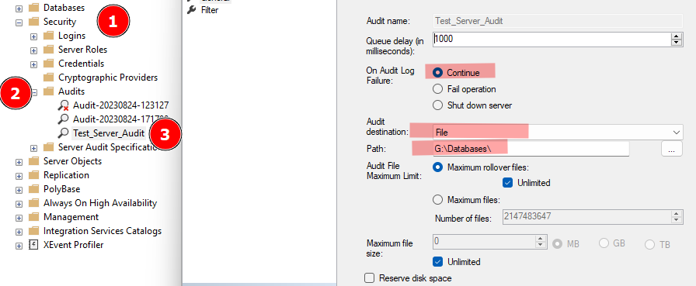The width and height of the screenshot is (696, 286).
Task: Uncheck Unlimited under Maximum file size
Action: coord(437,262)
